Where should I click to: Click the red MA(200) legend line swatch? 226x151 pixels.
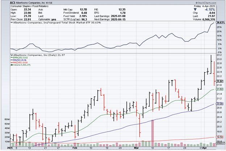pyautogui.click(x=12, y=62)
